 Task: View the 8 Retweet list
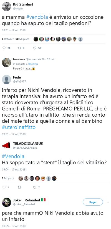click(8, 39)
